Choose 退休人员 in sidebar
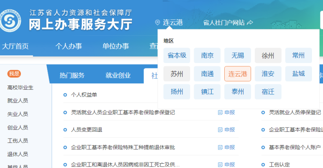 pyautogui.click(x=17, y=154)
